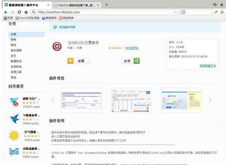This screenshot has width=226, height=165.
Task: Reload the page with refresh icon
Action: pyautogui.click(x=19, y=12)
